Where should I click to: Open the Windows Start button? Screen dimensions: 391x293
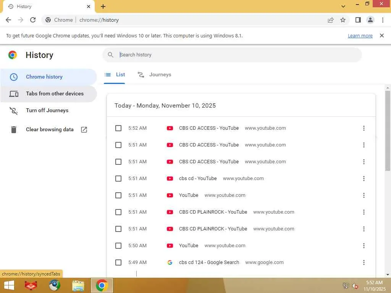9,285
